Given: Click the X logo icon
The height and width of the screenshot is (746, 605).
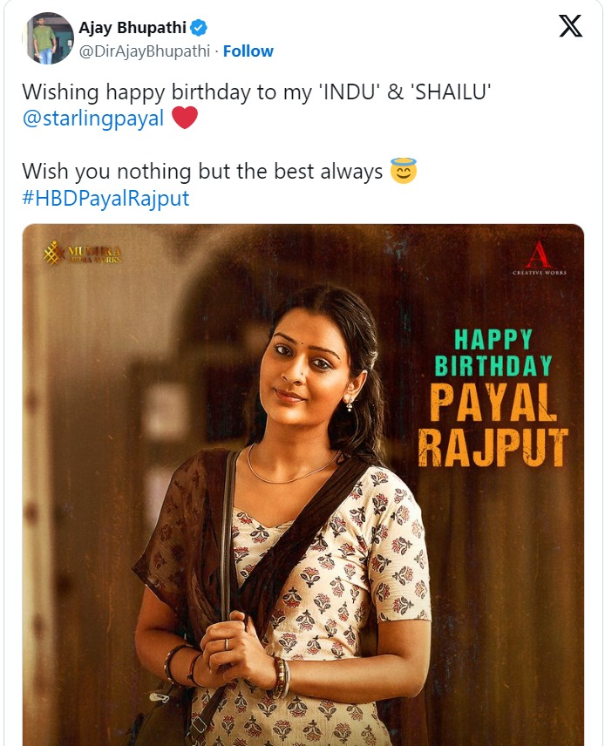Looking at the screenshot, I should [570, 25].
